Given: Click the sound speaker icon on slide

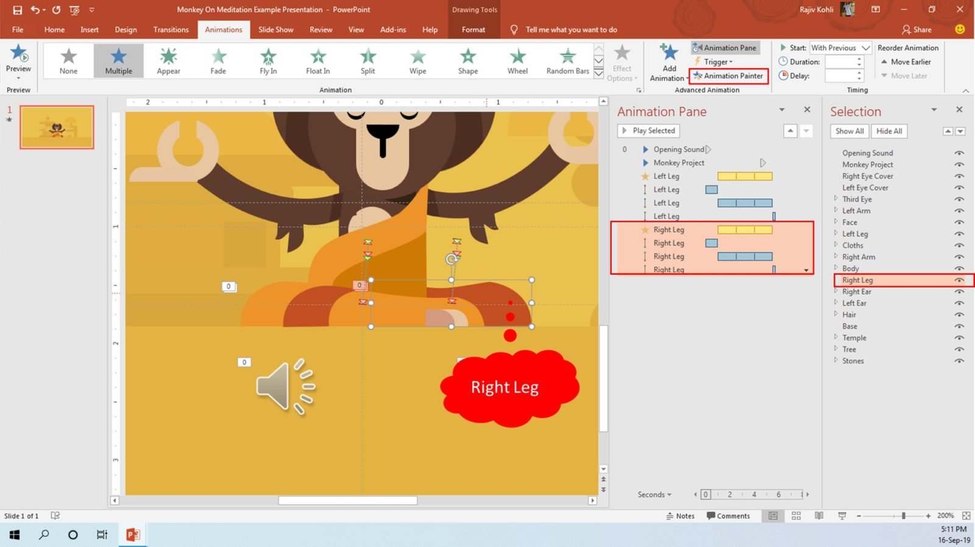Looking at the screenshot, I should 285,387.
